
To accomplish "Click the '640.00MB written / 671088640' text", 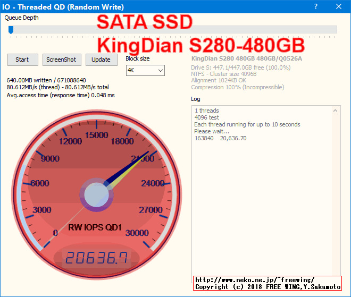I will (46, 80).
